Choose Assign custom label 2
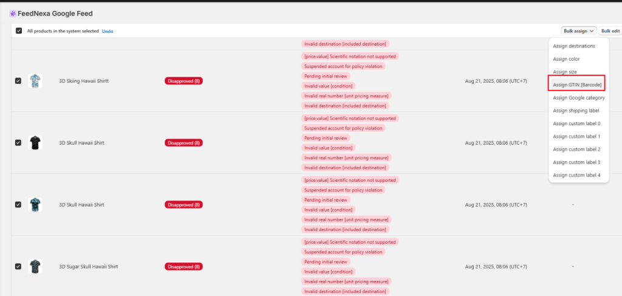 pyautogui.click(x=576, y=150)
